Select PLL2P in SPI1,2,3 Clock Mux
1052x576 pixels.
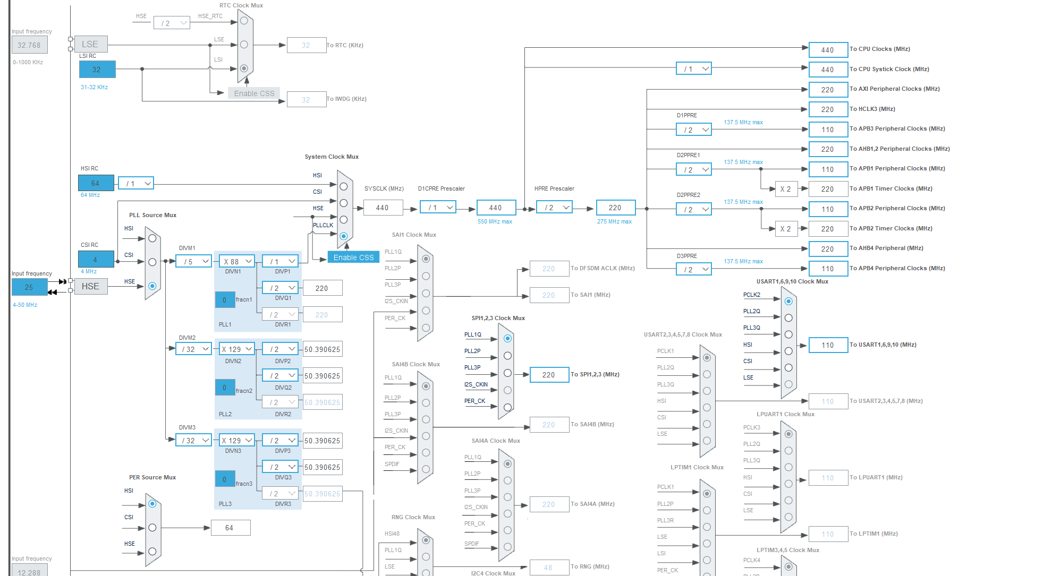point(508,356)
